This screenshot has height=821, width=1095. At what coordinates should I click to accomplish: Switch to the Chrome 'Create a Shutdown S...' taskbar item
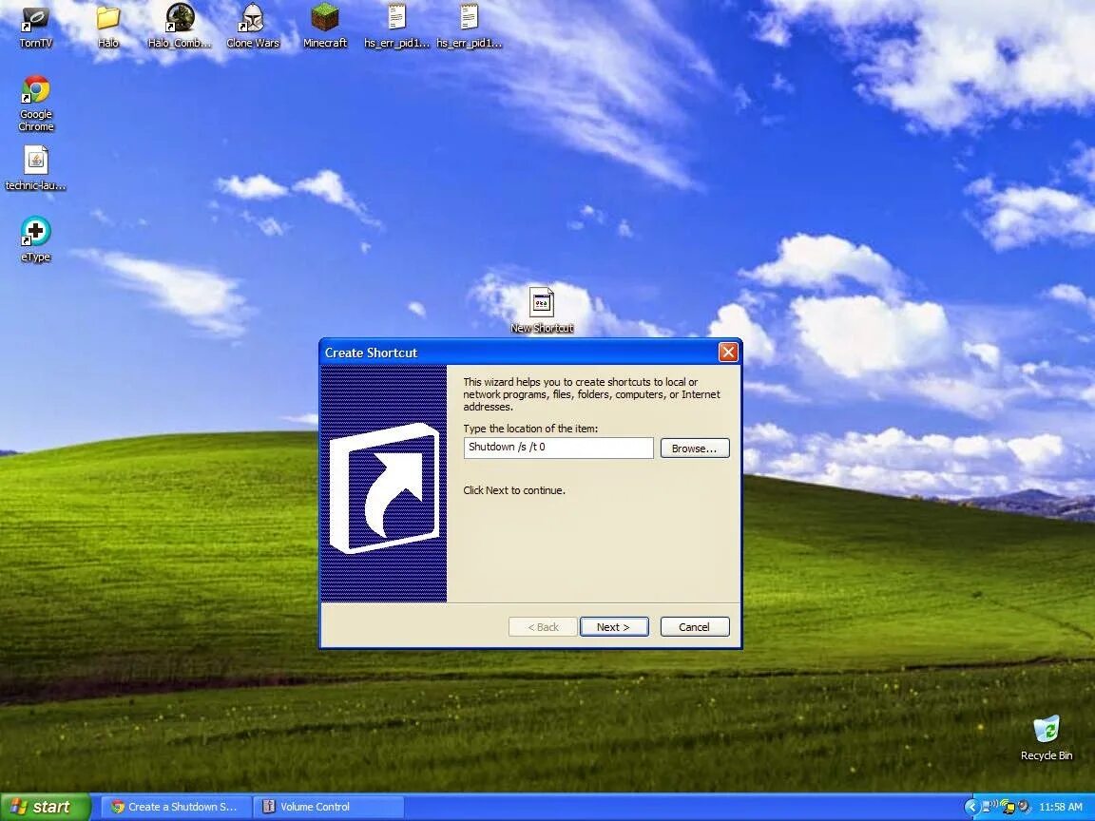click(176, 807)
